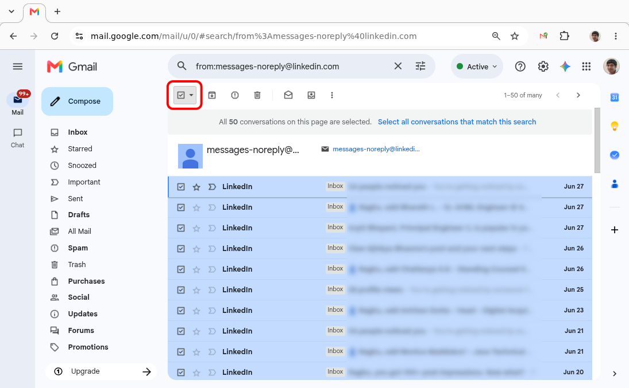The width and height of the screenshot is (629, 388).
Task: Open the Drafts folder
Action: pyautogui.click(x=79, y=214)
